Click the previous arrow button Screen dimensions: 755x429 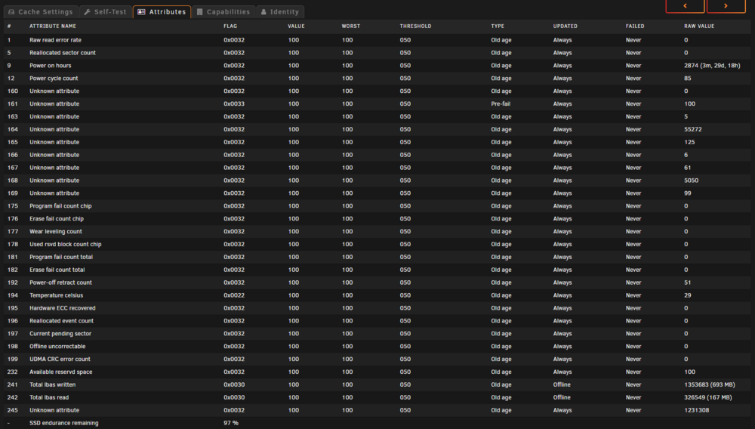tap(686, 6)
